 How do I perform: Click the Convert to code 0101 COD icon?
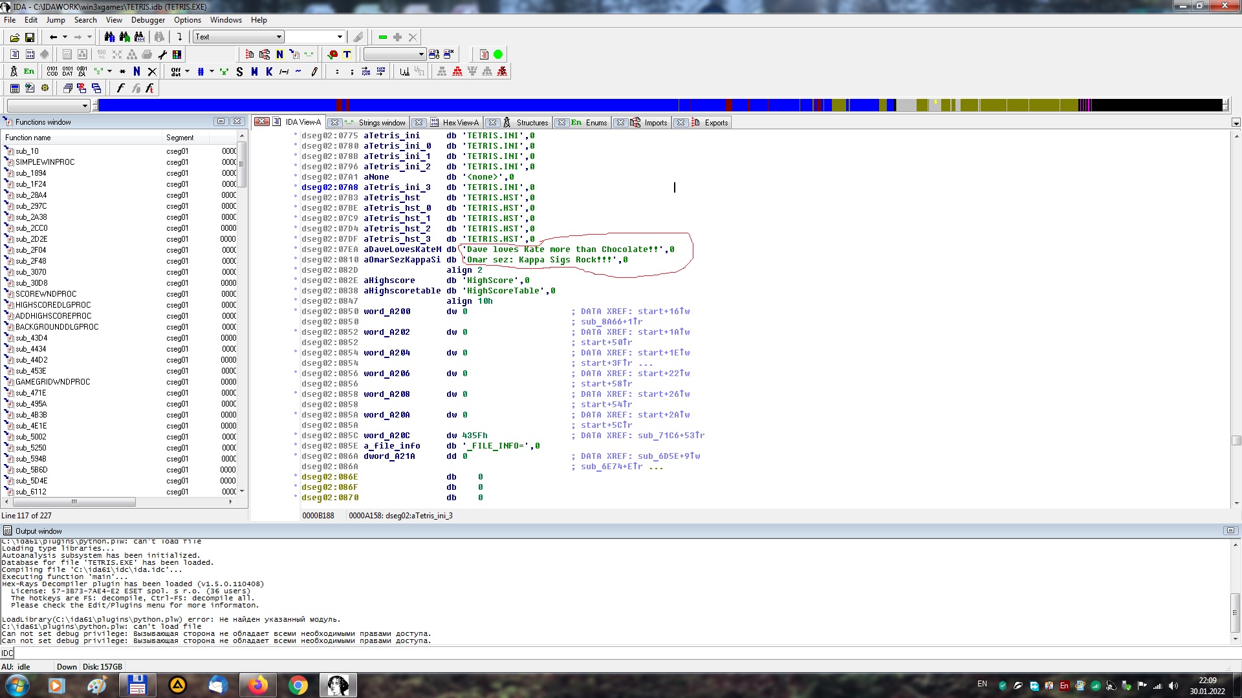[x=52, y=72]
